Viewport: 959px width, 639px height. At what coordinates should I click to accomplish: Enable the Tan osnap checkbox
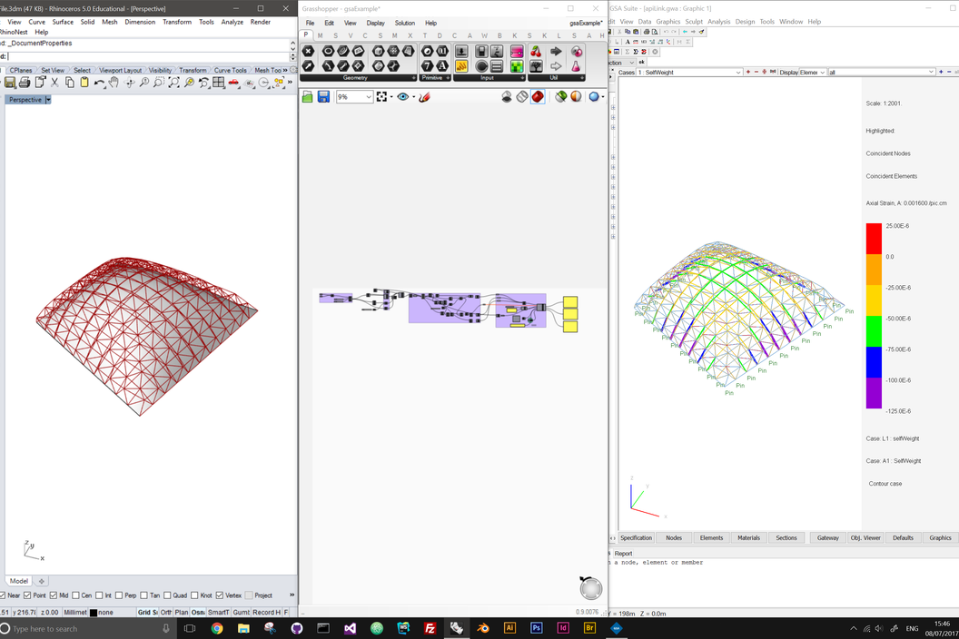(143, 595)
